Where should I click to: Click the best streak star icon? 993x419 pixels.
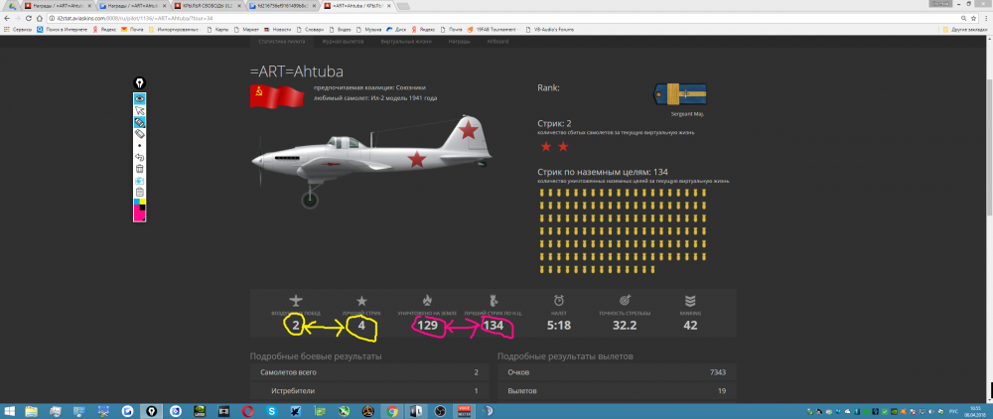(x=361, y=301)
